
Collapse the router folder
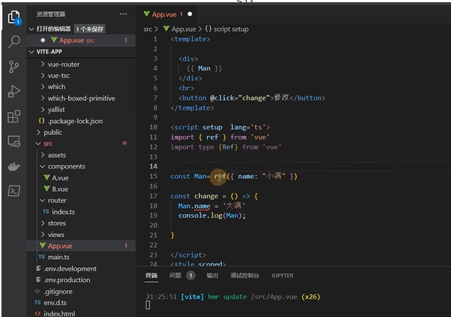tap(42, 200)
